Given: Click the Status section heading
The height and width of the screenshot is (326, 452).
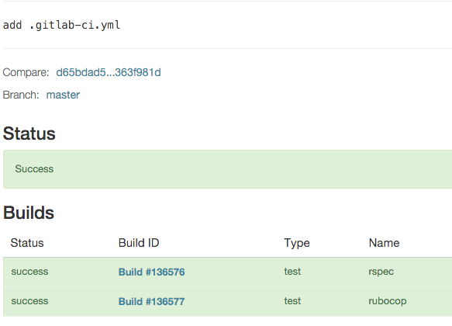Looking at the screenshot, I should click(x=29, y=134).
